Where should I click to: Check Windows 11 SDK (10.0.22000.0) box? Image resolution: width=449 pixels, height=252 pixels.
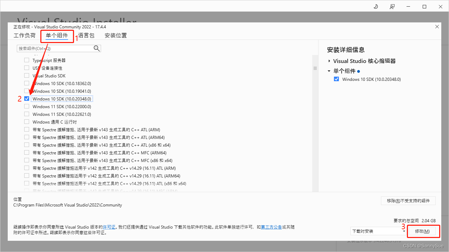(x=27, y=106)
